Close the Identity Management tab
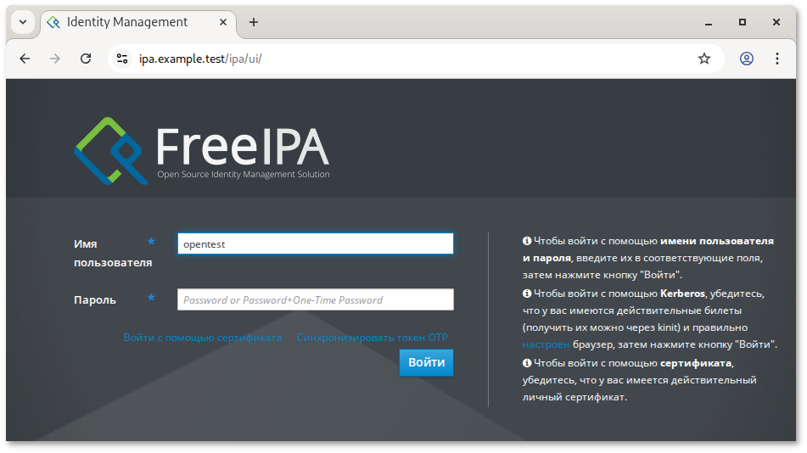This screenshot has height=453, width=807. pyautogui.click(x=223, y=22)
